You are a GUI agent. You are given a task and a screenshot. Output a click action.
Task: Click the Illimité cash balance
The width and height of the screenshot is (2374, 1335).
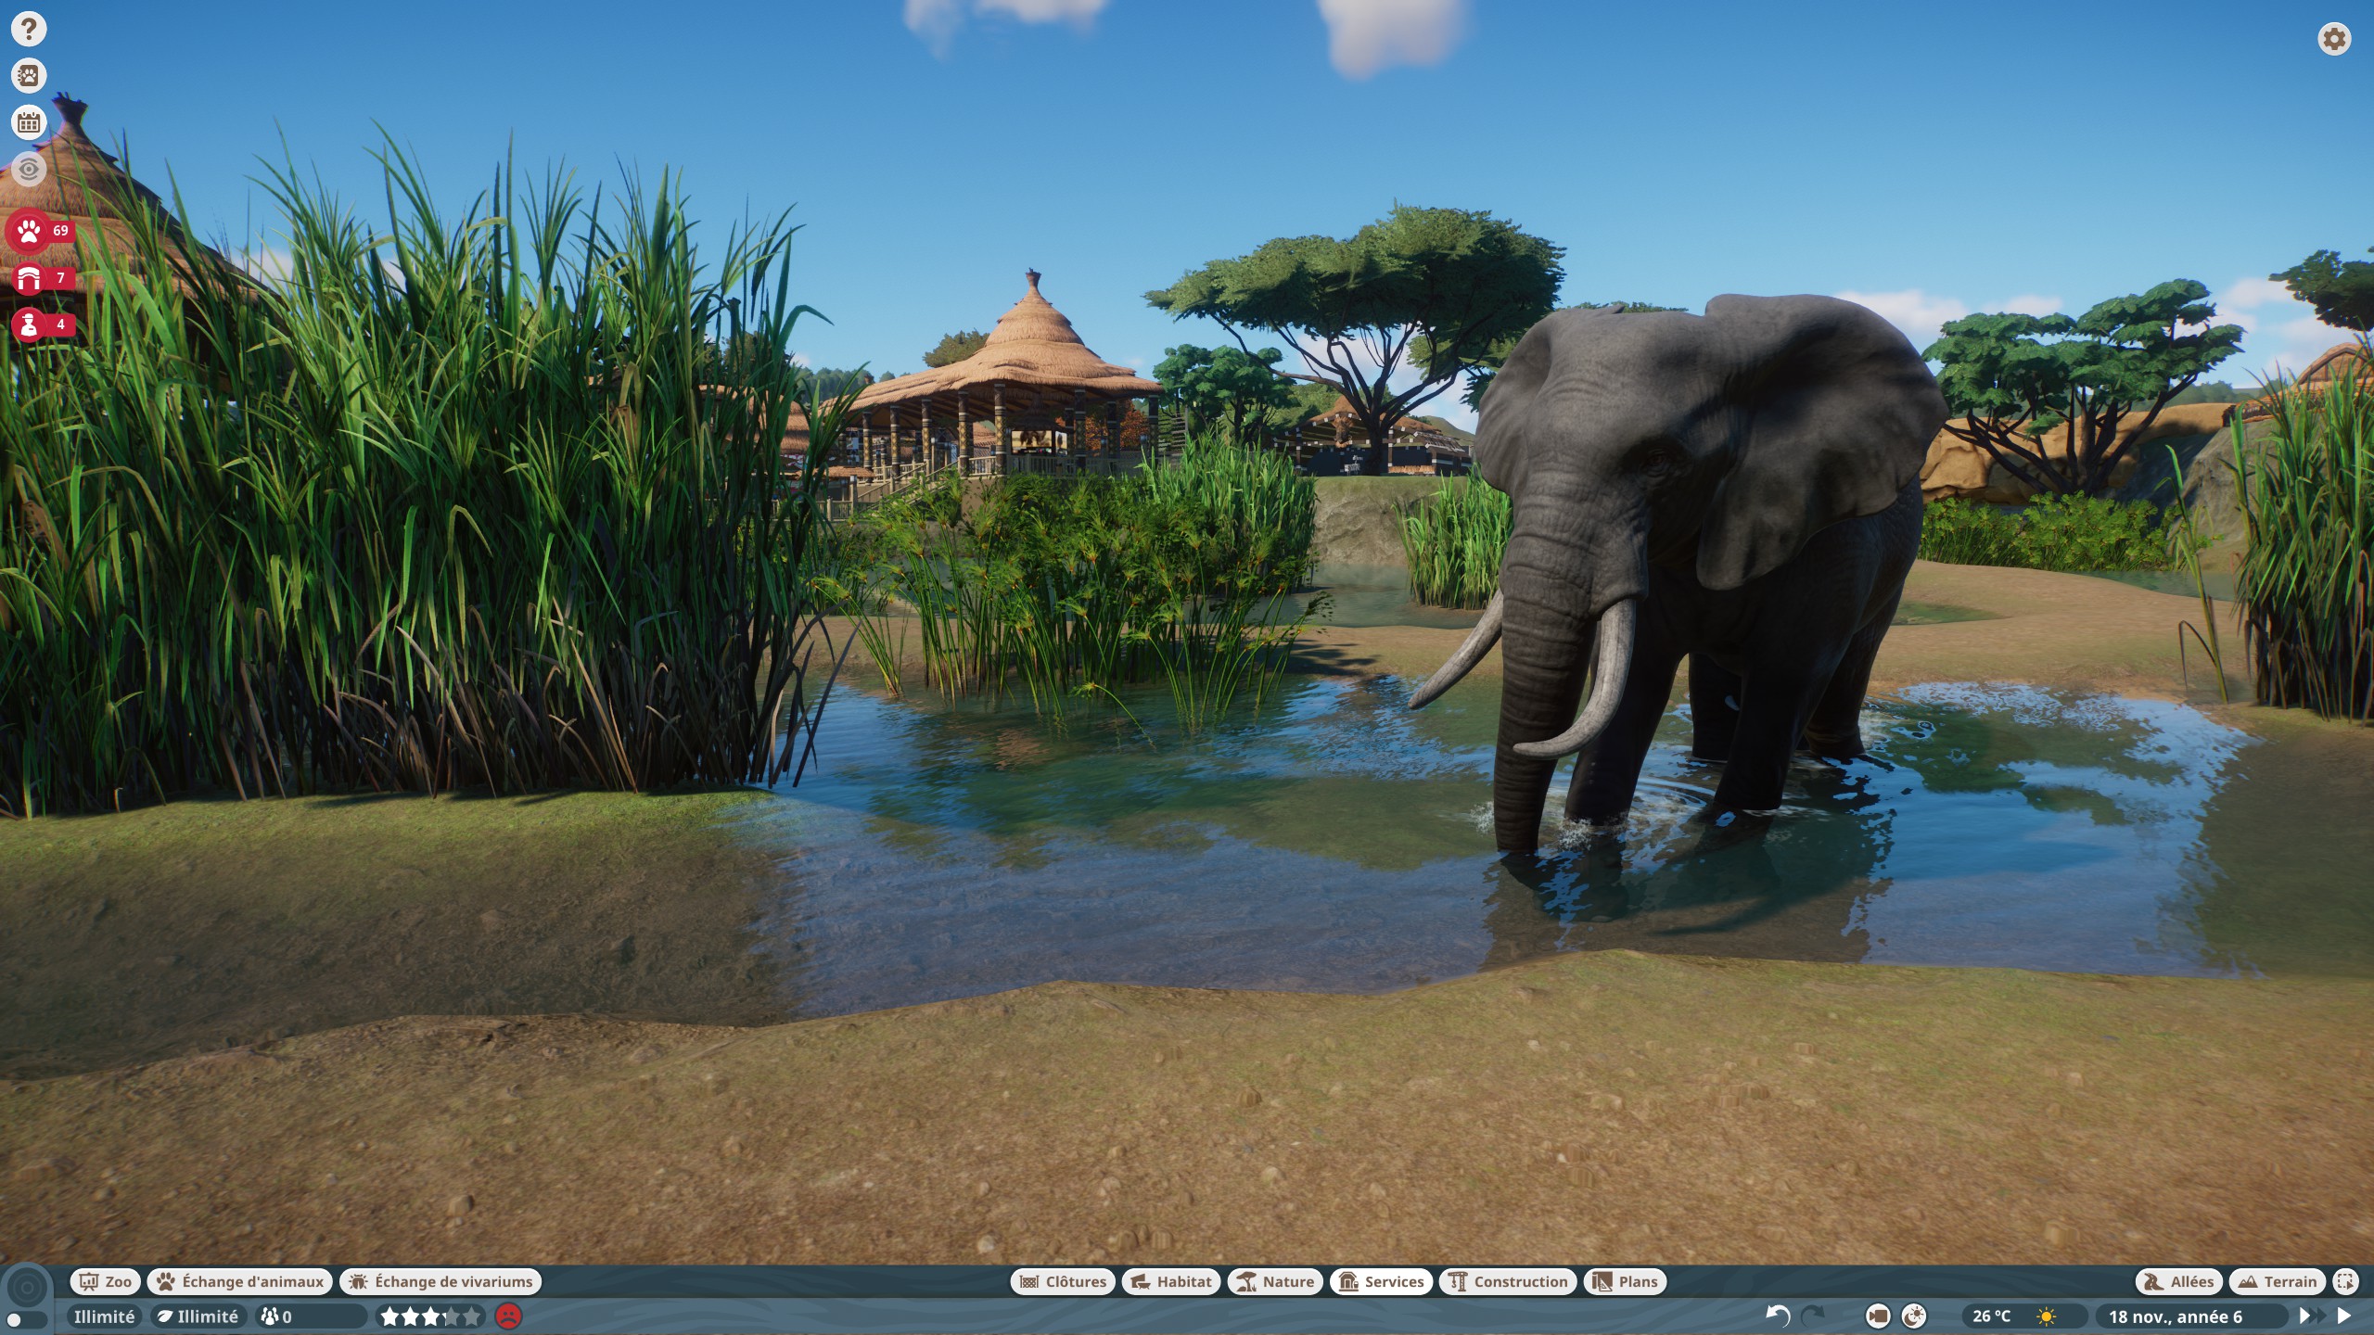pos(104,1316)
